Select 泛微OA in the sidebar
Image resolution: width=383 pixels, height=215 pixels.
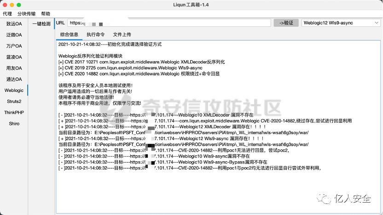(14, 35)
